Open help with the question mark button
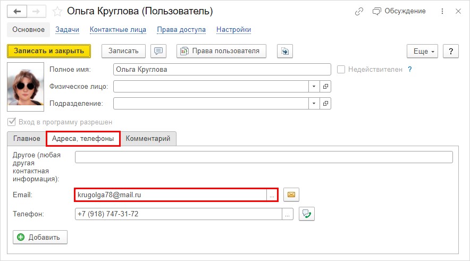 [450, 51]
